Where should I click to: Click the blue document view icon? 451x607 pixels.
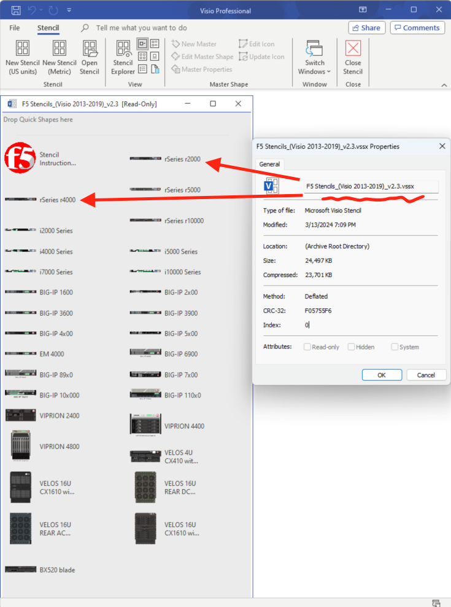point(155,69)
